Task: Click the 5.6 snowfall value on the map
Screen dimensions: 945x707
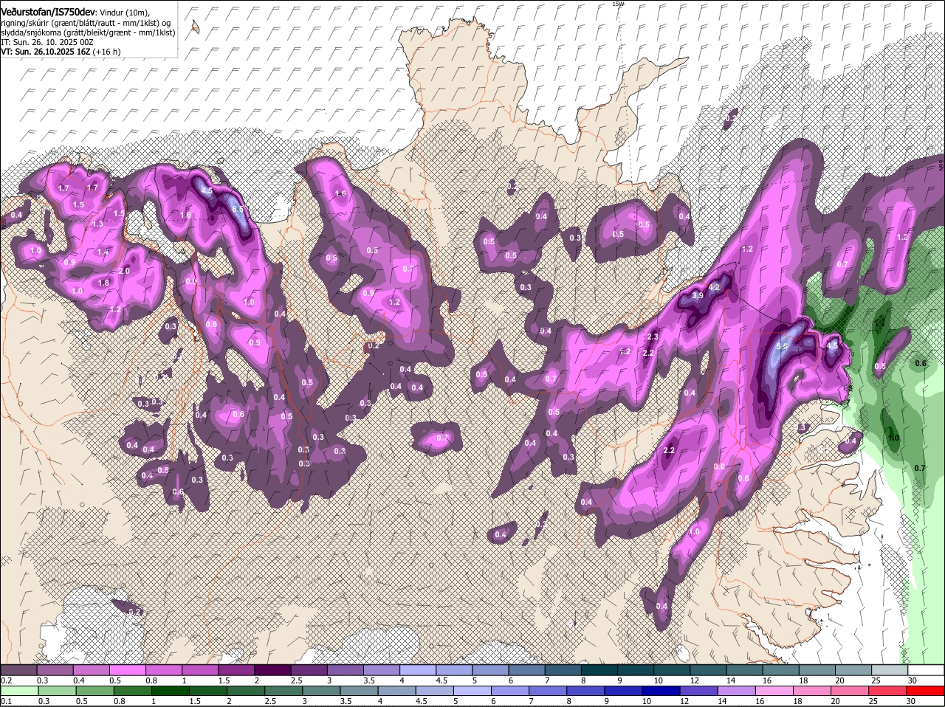Action: pyautogui.click(x=783, y=346)
